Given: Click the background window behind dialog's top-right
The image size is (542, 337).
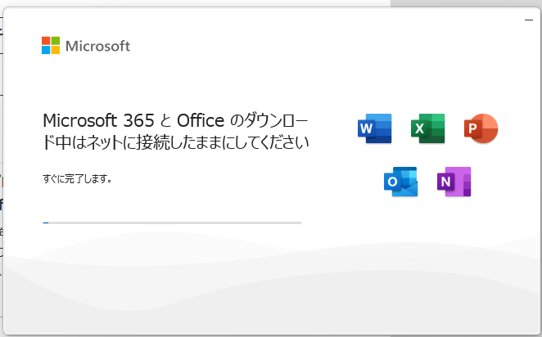Looking at the screenshot, I should click(466, 3).
